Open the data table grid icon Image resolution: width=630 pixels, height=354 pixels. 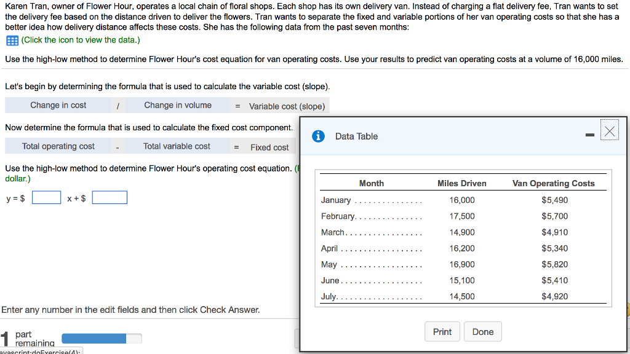(x=12, y=41)
